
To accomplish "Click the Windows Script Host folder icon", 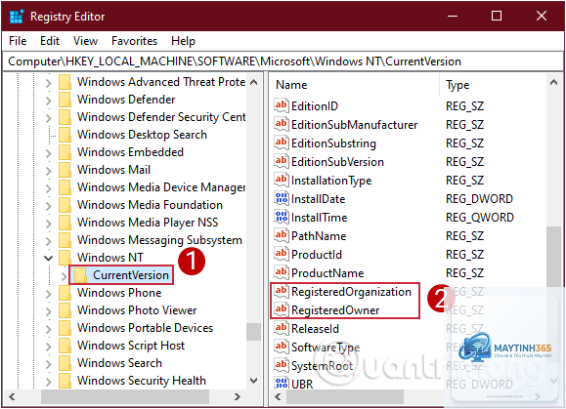I will pyautogui.click(x=65, y=346).
